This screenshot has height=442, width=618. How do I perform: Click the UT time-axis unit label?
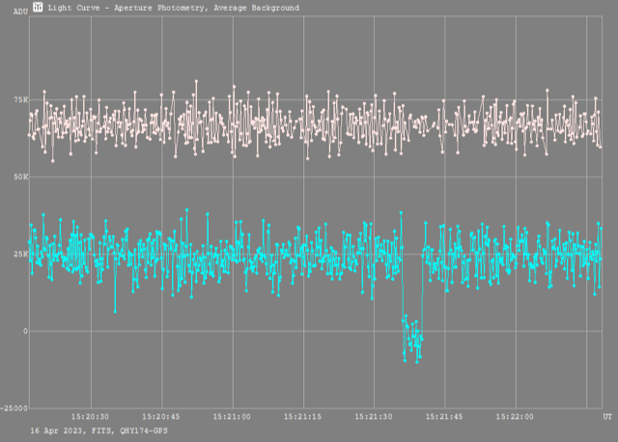[607, 417]
